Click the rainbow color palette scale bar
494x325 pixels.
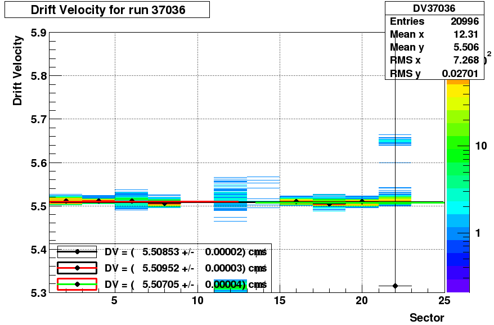click(458, 186)
